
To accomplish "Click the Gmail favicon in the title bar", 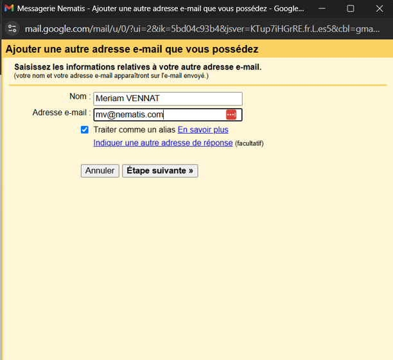I will tap(9, 9).
